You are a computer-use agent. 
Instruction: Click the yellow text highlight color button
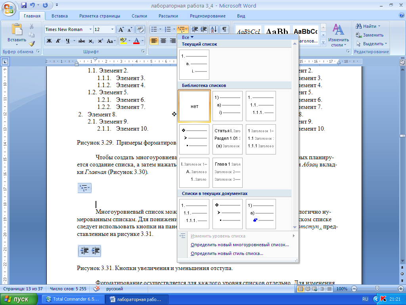click(123, 41)
